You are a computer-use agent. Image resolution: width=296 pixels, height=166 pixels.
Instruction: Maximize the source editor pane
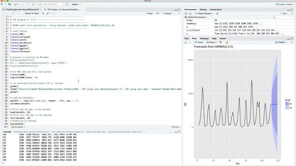coord(179,10)
